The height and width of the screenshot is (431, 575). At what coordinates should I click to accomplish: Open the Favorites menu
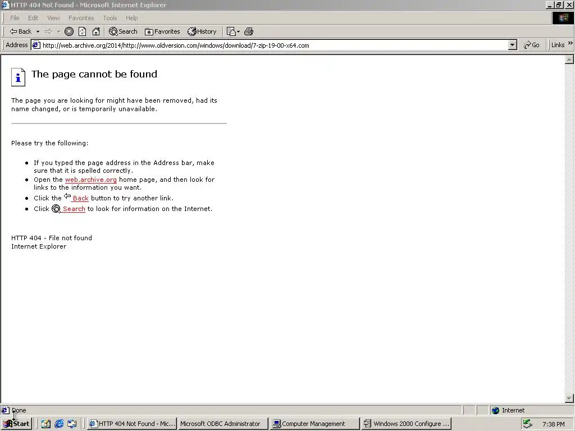(81, 18)
